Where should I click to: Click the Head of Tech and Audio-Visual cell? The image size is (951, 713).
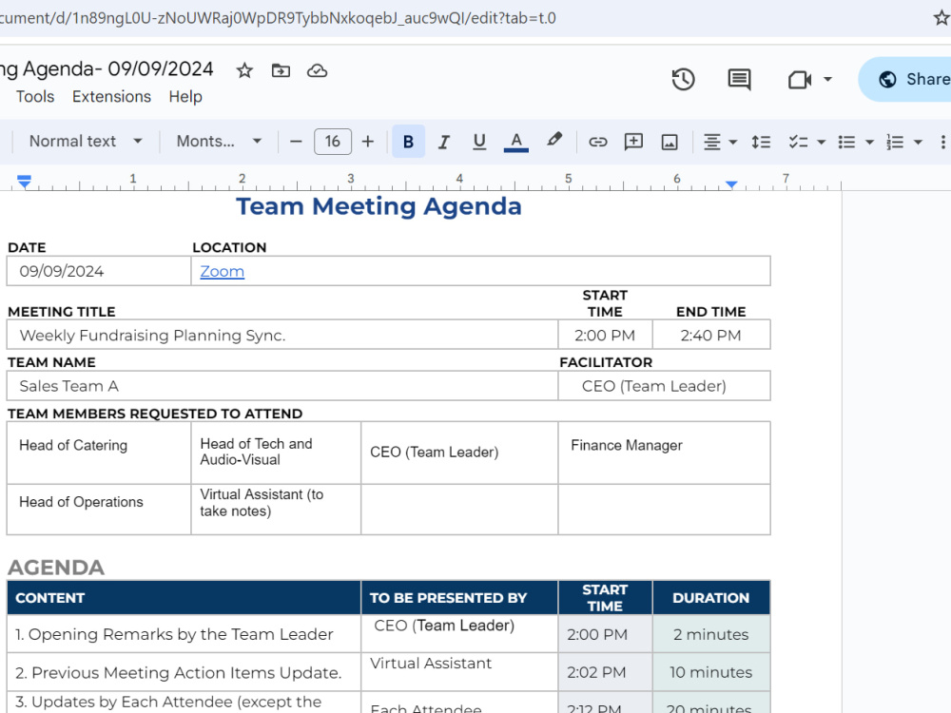[276, 453]
